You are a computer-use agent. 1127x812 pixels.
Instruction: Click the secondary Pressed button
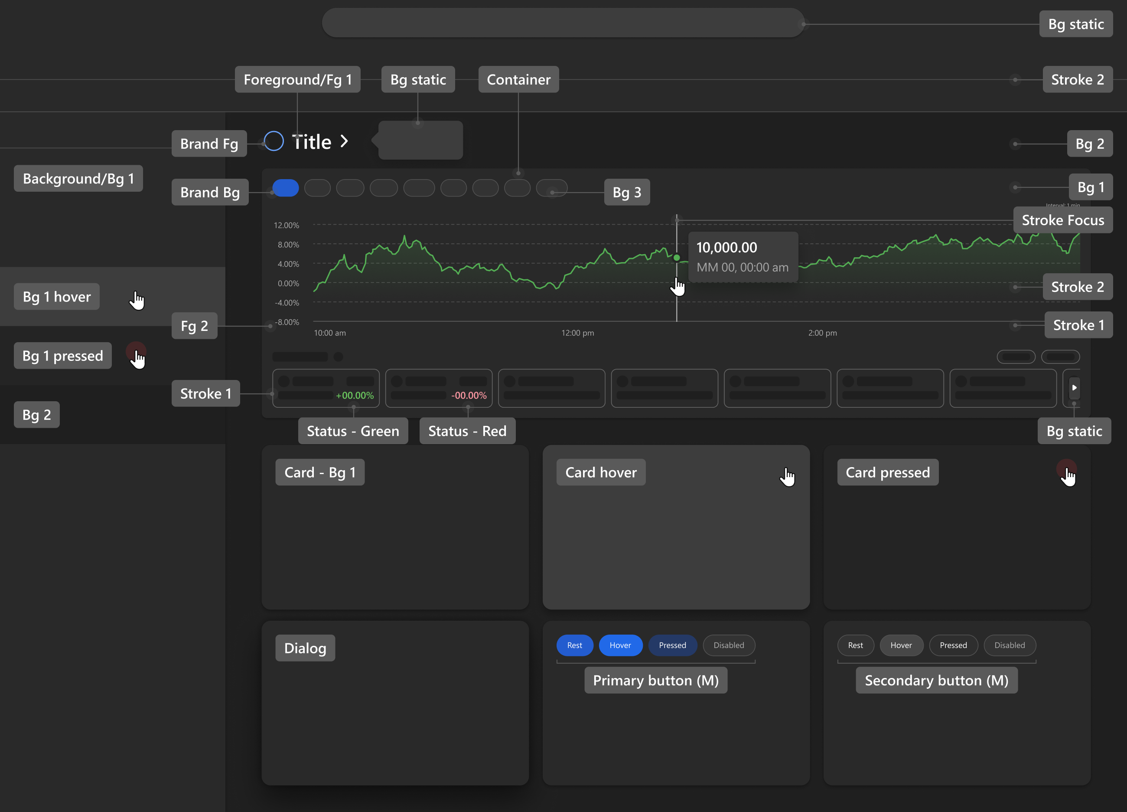(953, 645)
